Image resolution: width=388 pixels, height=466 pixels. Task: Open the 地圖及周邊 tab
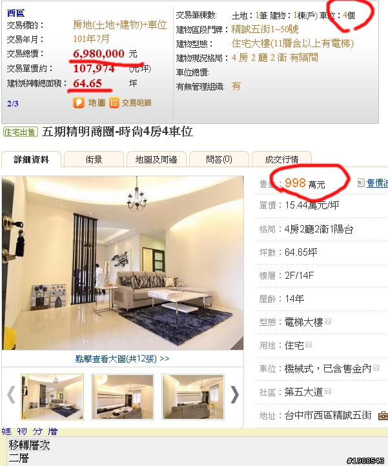point(156,159)
